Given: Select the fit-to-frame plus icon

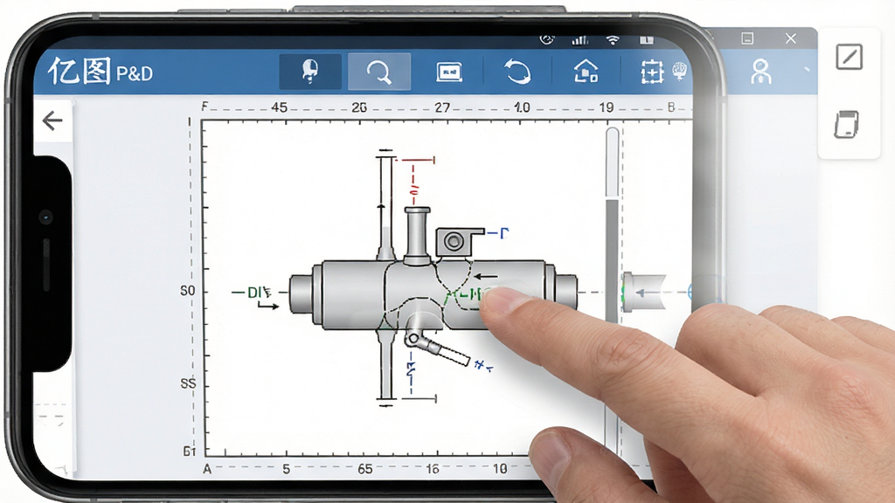Looking at the screenshot, I should tap(652, 72).
